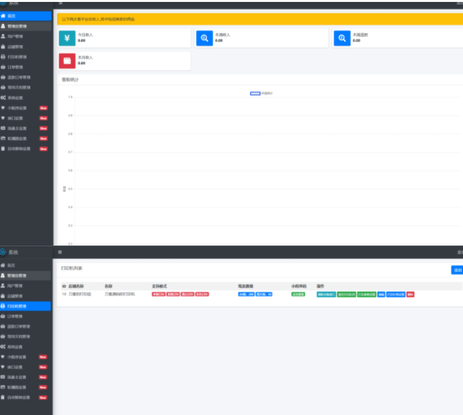Viewport: 463px width, 415px height.
Task: Click the 接口设置 icon in dashboard sidebar
Action: coord(3,118)
